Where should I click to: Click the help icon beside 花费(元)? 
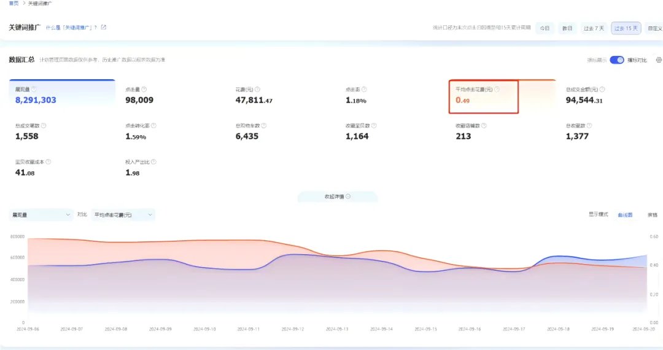(x=257, y=89)
